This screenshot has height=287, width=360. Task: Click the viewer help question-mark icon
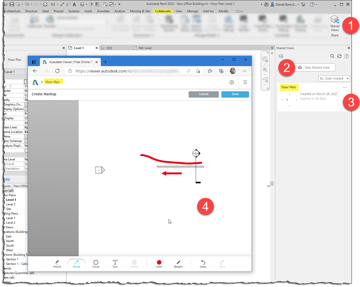(232, 82)
